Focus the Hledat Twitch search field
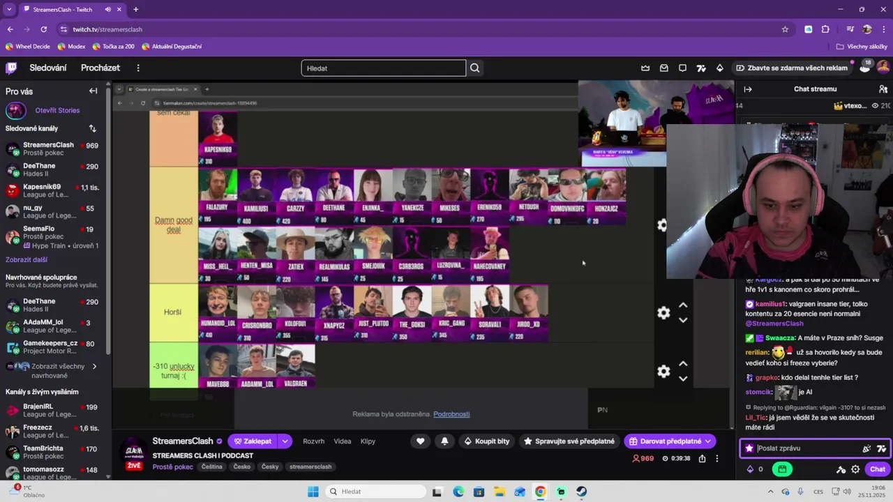 click(383, 68)
